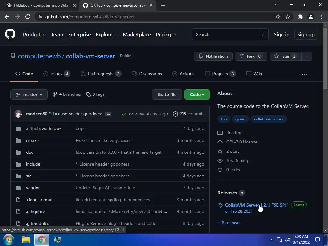Click the fun topic tag
328x246 pixels.
coord(224,119)
